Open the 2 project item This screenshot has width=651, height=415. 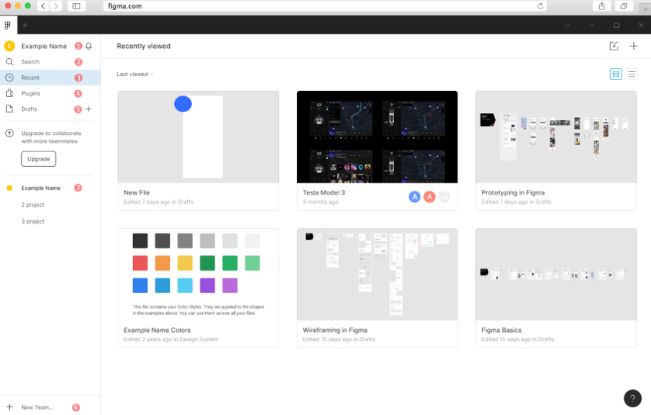33,205
